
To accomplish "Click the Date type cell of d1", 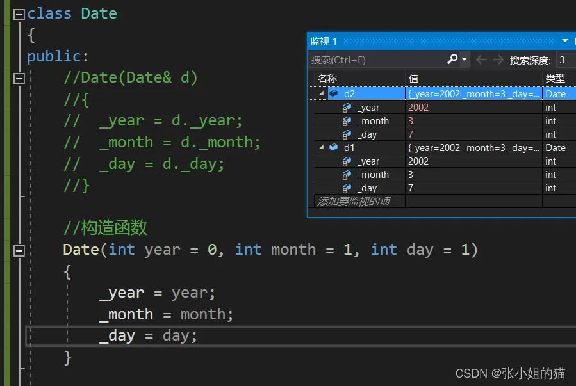I will click(x=559, y=147).
